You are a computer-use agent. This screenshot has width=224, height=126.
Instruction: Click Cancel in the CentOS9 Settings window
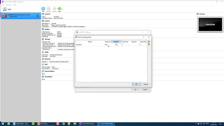(x=145, y=90)
